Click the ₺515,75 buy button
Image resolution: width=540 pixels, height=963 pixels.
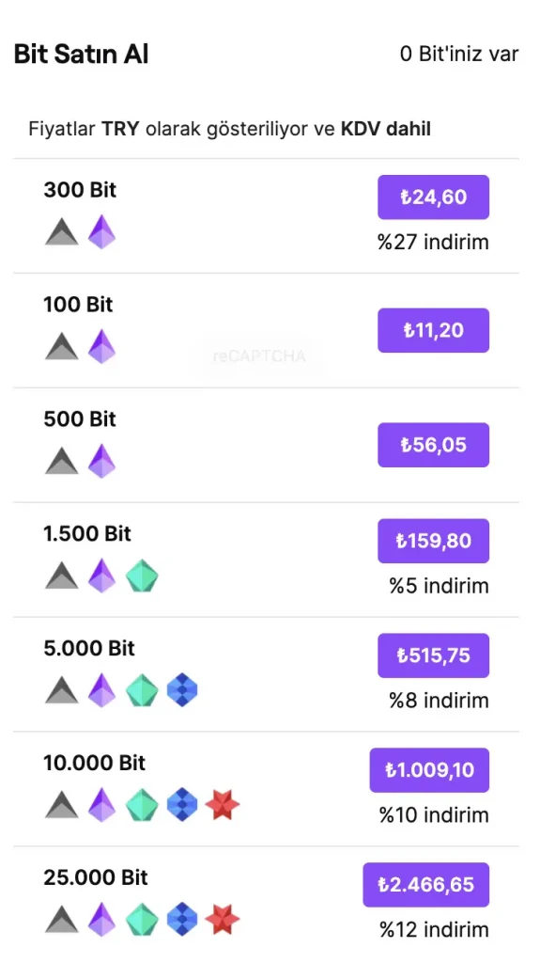[433, 655]
